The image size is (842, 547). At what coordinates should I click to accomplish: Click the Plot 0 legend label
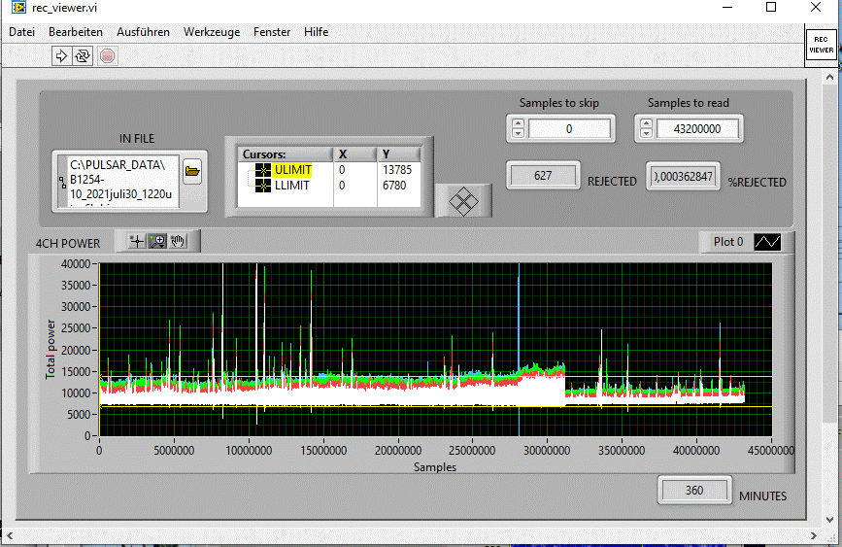[728, 242]
